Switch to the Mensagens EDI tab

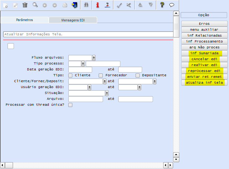tap(73, 20)
